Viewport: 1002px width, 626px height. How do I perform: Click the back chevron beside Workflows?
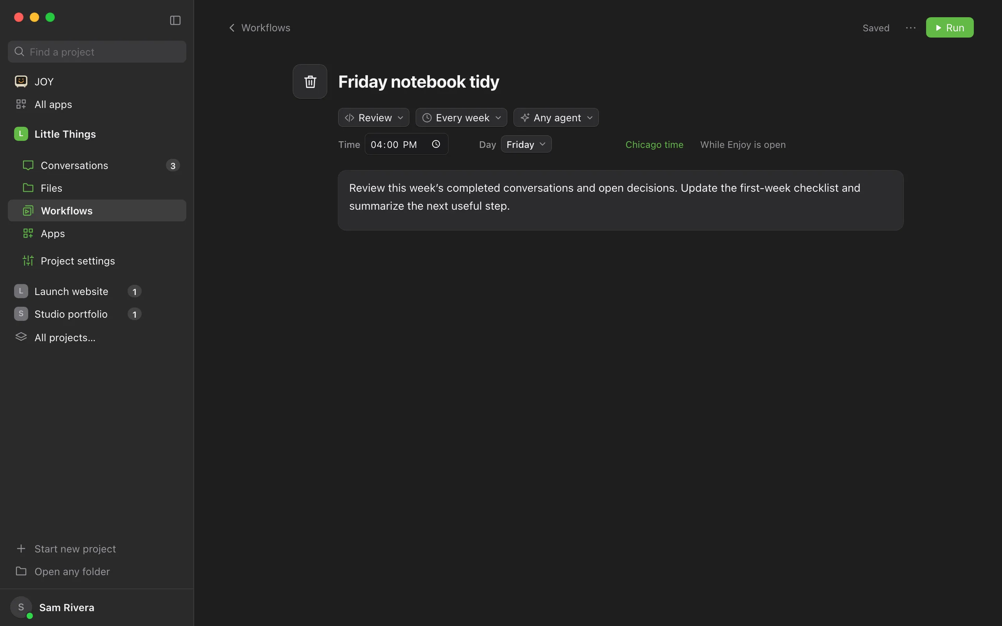click(x=232, y=28)
